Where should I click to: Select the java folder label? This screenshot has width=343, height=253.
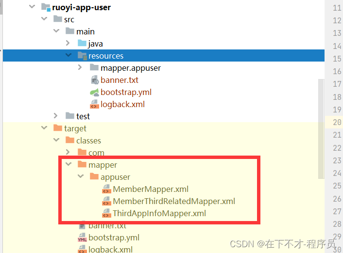(96, 44)
